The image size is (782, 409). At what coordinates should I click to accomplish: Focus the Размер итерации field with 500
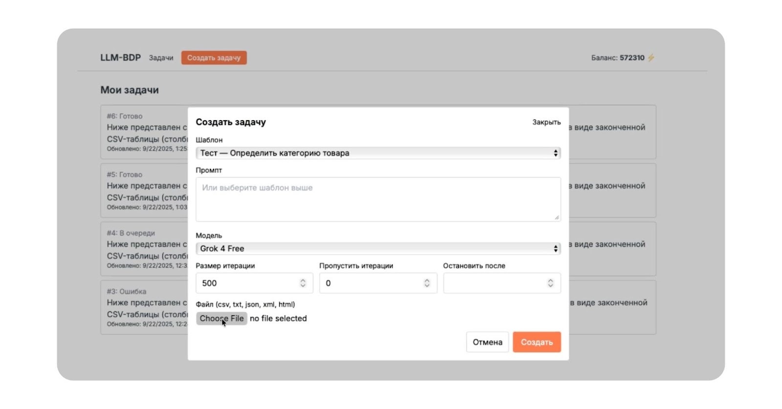tap(247, 283)
